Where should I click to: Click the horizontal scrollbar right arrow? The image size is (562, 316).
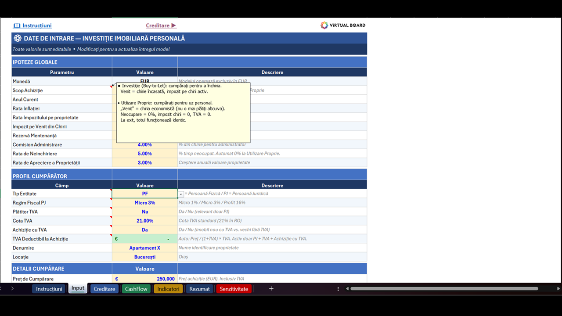click(x=558, y=289)
